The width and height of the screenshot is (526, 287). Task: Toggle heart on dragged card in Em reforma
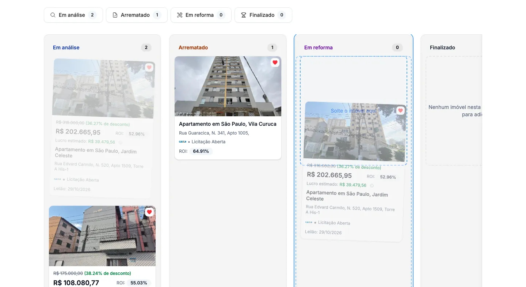point(400,110)
